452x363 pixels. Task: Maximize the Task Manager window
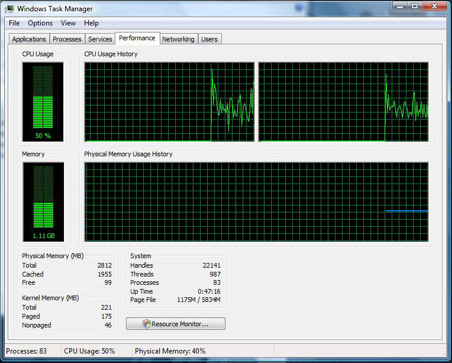[414, 7]
